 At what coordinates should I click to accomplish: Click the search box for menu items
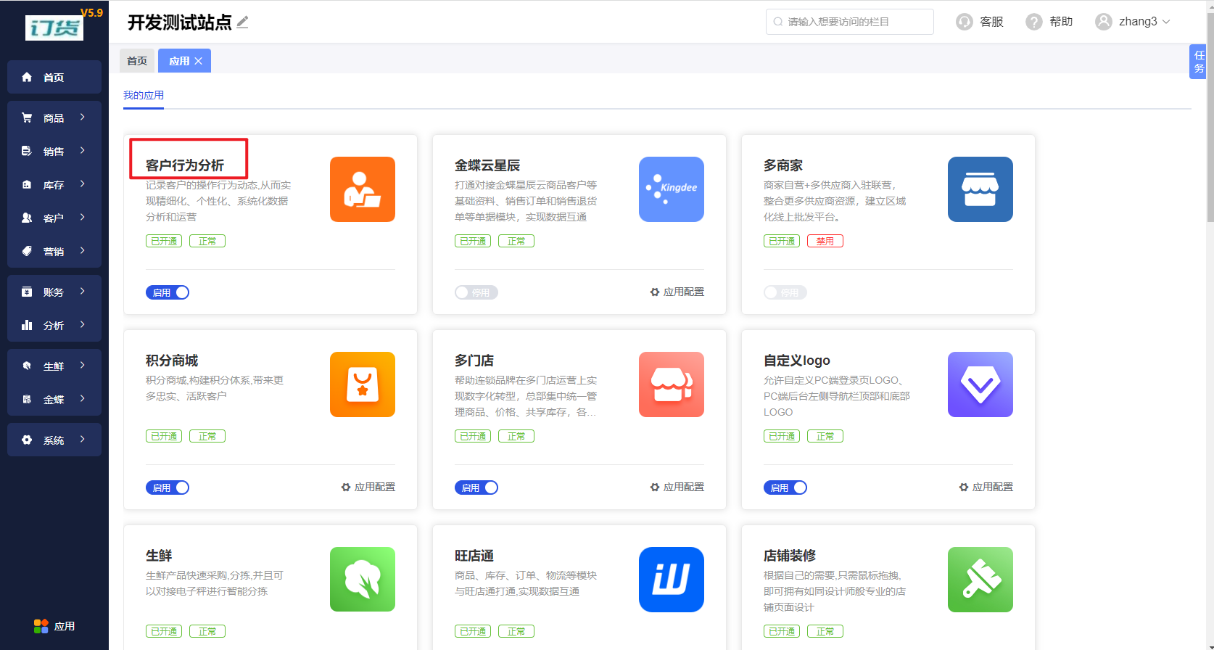pos(849,22)
